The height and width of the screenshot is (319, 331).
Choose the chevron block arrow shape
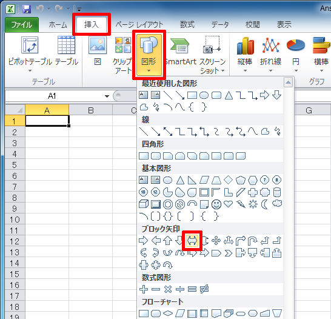228,253
